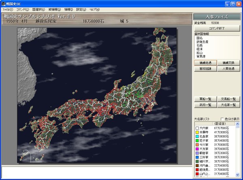243x180 pixels.
Task: Select the yellow 本願寺 color swatch
Action: (x=197, y=132)
